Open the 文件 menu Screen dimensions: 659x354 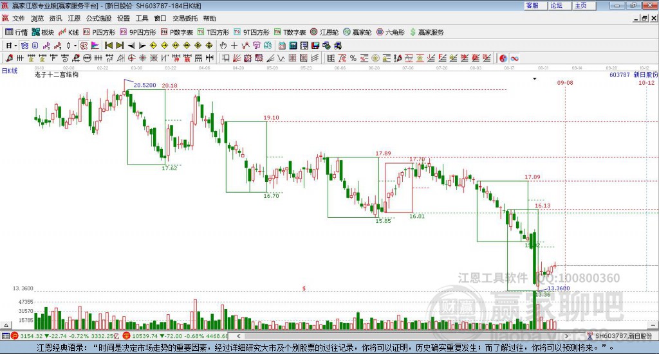[x=19, y=19]
